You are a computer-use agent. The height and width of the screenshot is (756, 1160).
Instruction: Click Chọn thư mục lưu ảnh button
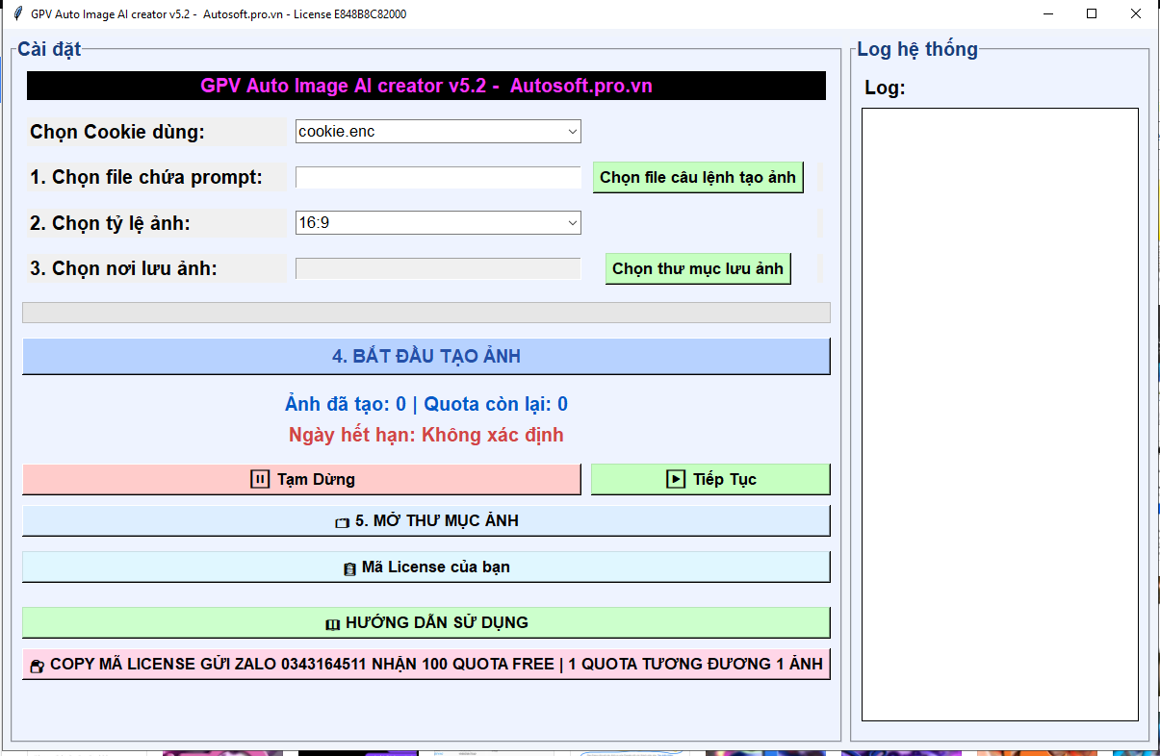tap(698, 268)
